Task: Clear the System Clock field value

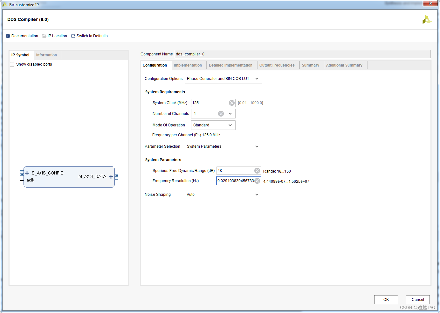Action: coord(232,103)
